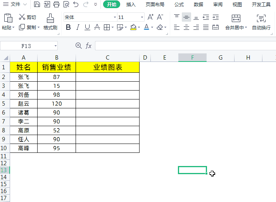
Task: Select cell with 高峰
Action: click(x=24, y=148)
